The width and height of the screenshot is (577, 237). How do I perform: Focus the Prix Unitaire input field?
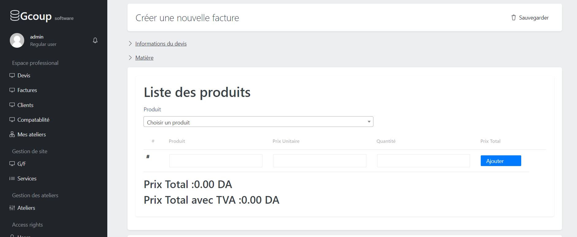point(319,161)
